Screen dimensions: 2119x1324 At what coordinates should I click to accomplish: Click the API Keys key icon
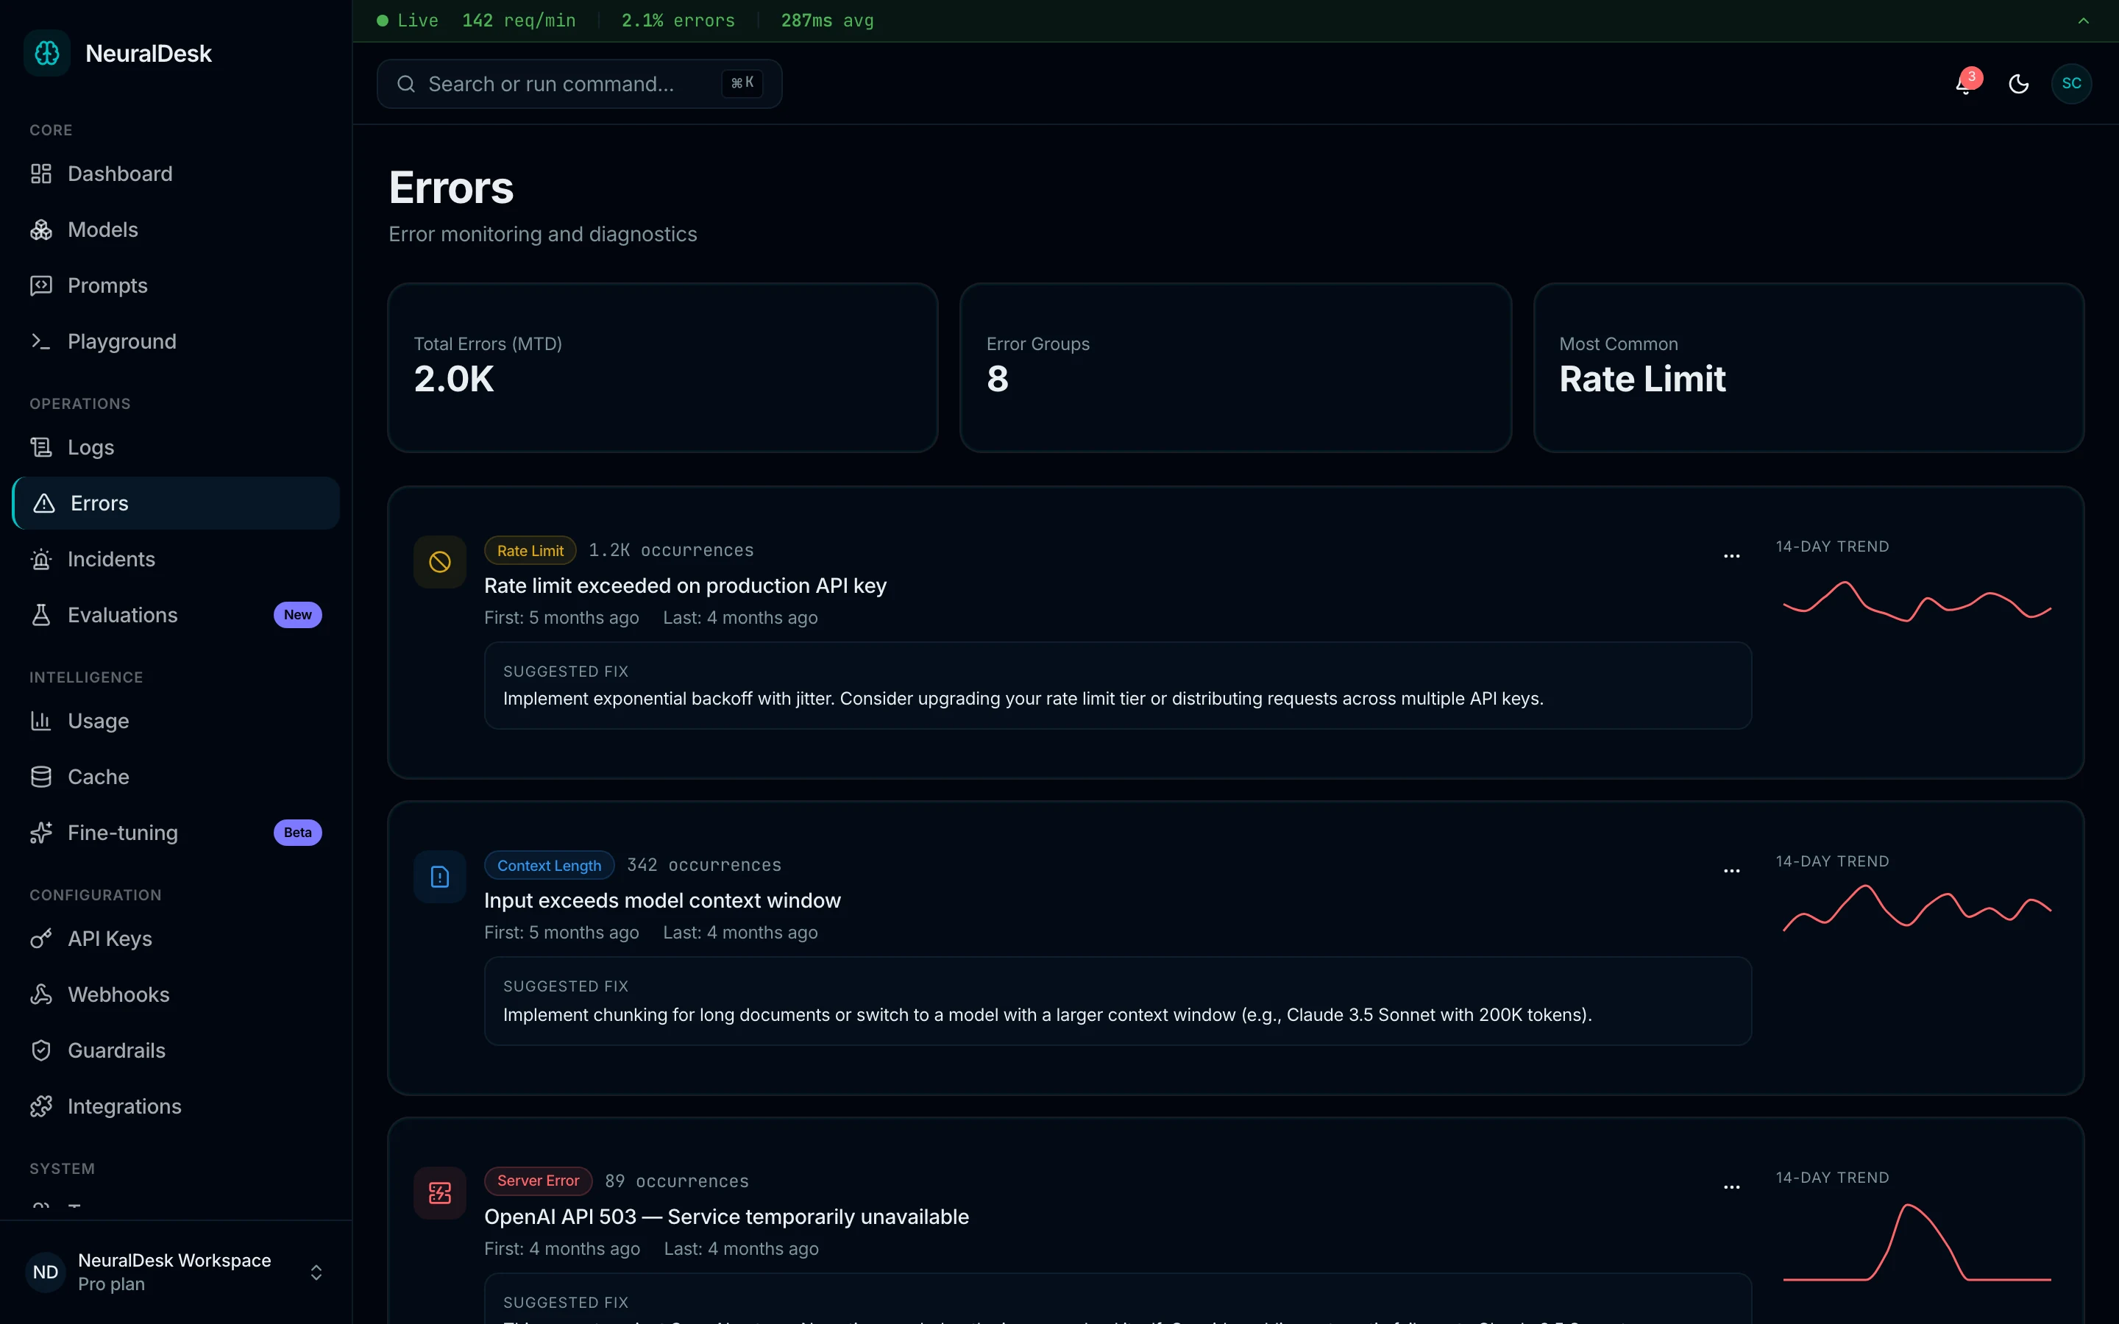point(41,939)
